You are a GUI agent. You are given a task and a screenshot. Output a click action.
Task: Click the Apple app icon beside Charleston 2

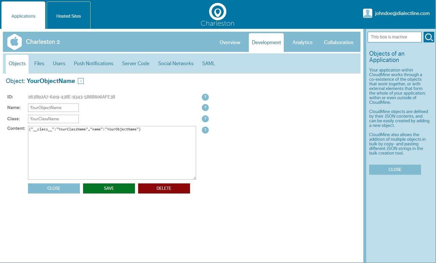coord(14,42)
